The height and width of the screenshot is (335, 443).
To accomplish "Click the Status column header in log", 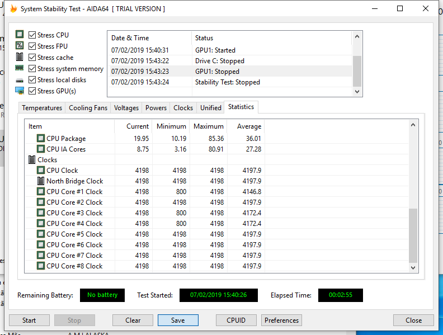I will 272,38.
